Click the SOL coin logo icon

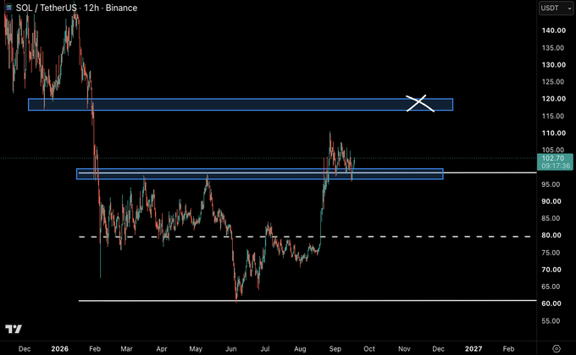[8, 8]
